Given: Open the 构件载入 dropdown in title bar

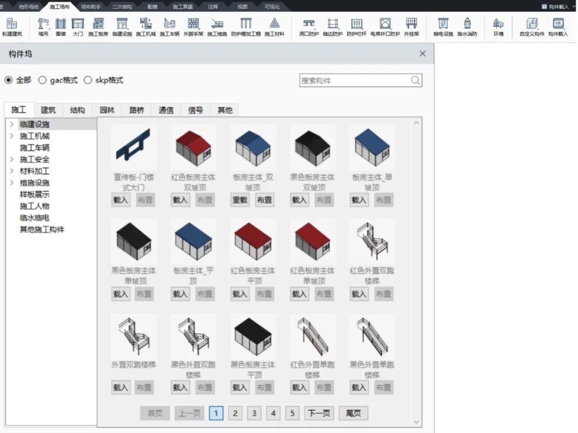Looking at the screenshot, I should (x=574, y=6).
